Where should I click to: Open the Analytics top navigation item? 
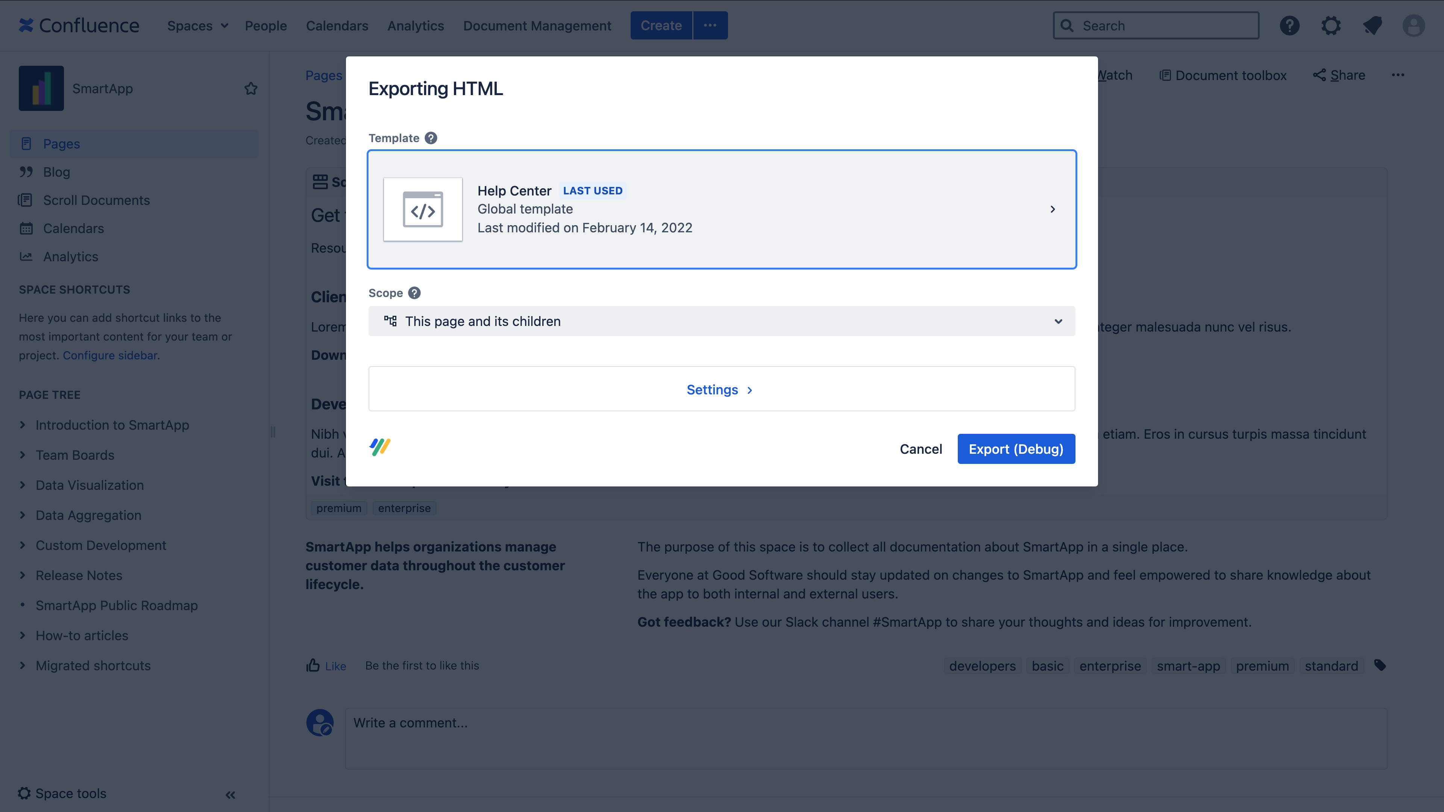(416, 26)
